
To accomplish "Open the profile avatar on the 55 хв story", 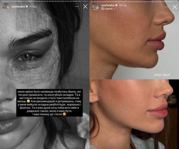I will 95,7.
